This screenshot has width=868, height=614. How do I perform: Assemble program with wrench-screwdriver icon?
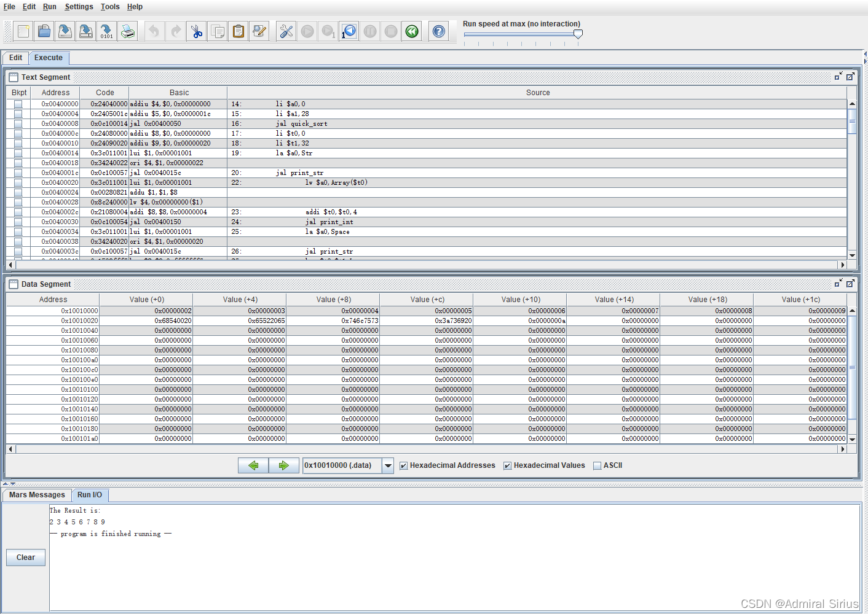(x=286, y=31)
